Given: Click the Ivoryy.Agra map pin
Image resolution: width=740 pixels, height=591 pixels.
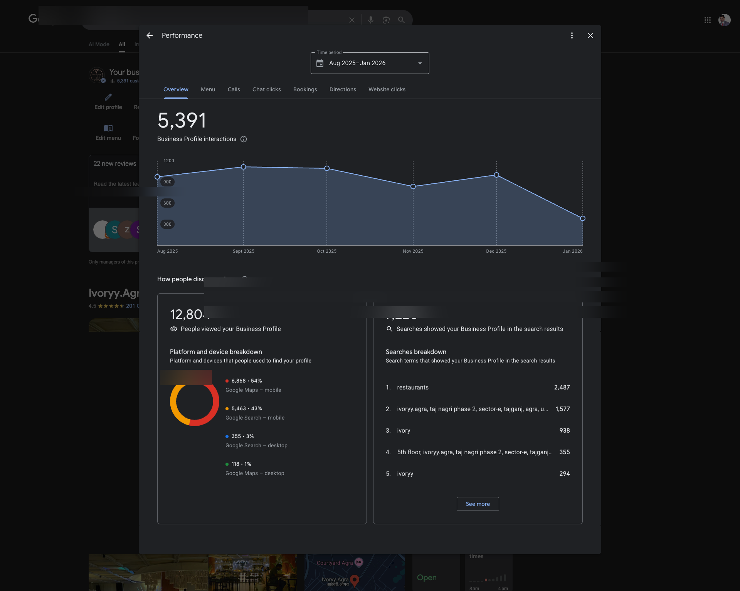Looking at the screenshot, I should [x=355, y=580].
